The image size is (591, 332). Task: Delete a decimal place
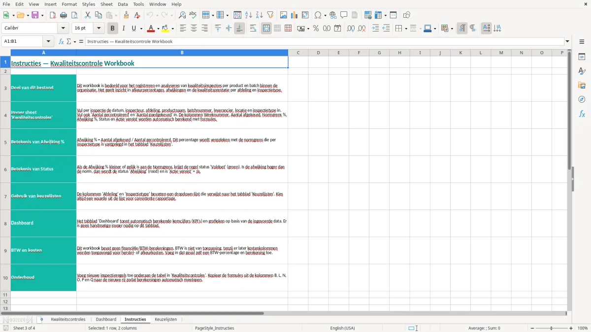coord(361,29)
